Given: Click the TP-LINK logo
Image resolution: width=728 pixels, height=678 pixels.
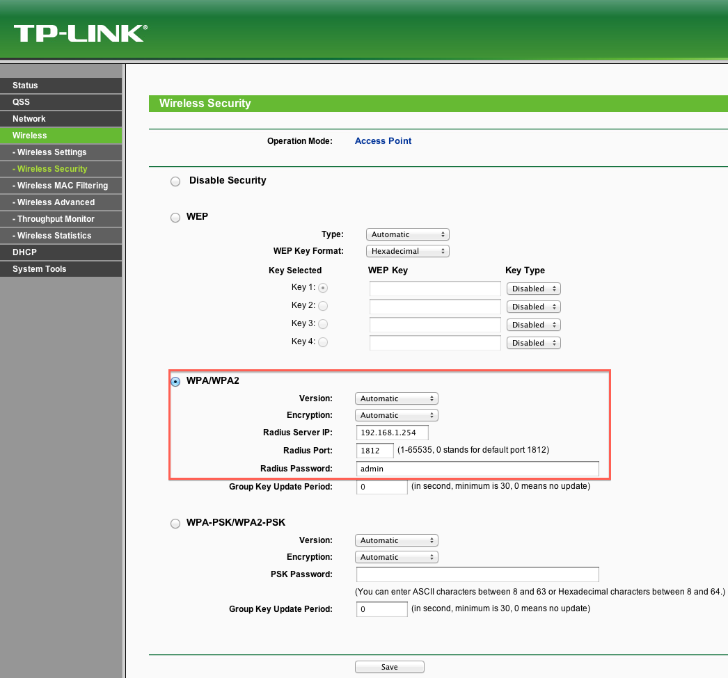Looking at the screenshot, I should 80,33.
